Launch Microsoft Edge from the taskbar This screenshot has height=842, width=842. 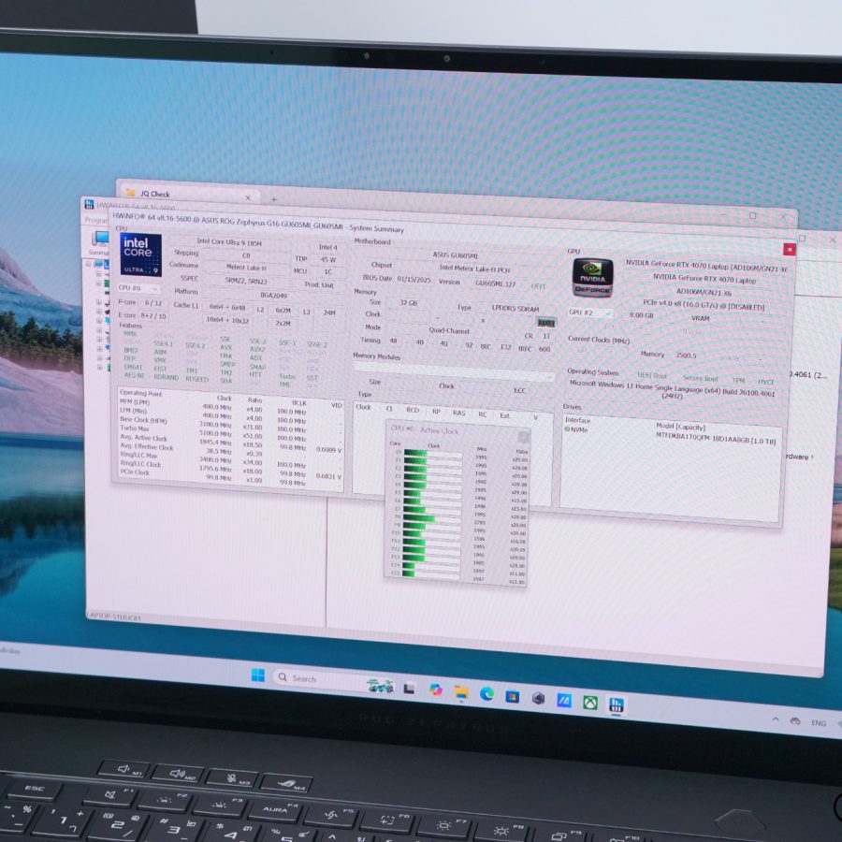point(487,694)
